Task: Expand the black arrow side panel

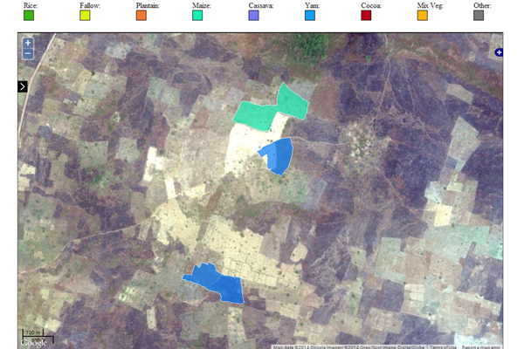Action: click(23, 86)
